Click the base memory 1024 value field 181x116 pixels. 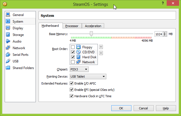pos(159,34)
